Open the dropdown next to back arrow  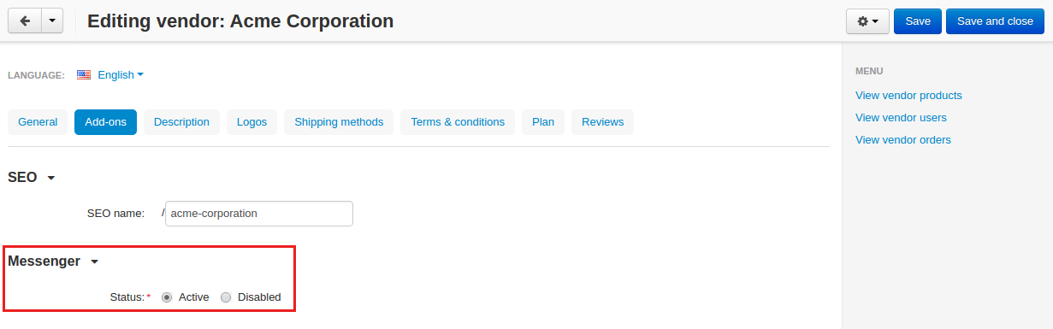[52, 21]
